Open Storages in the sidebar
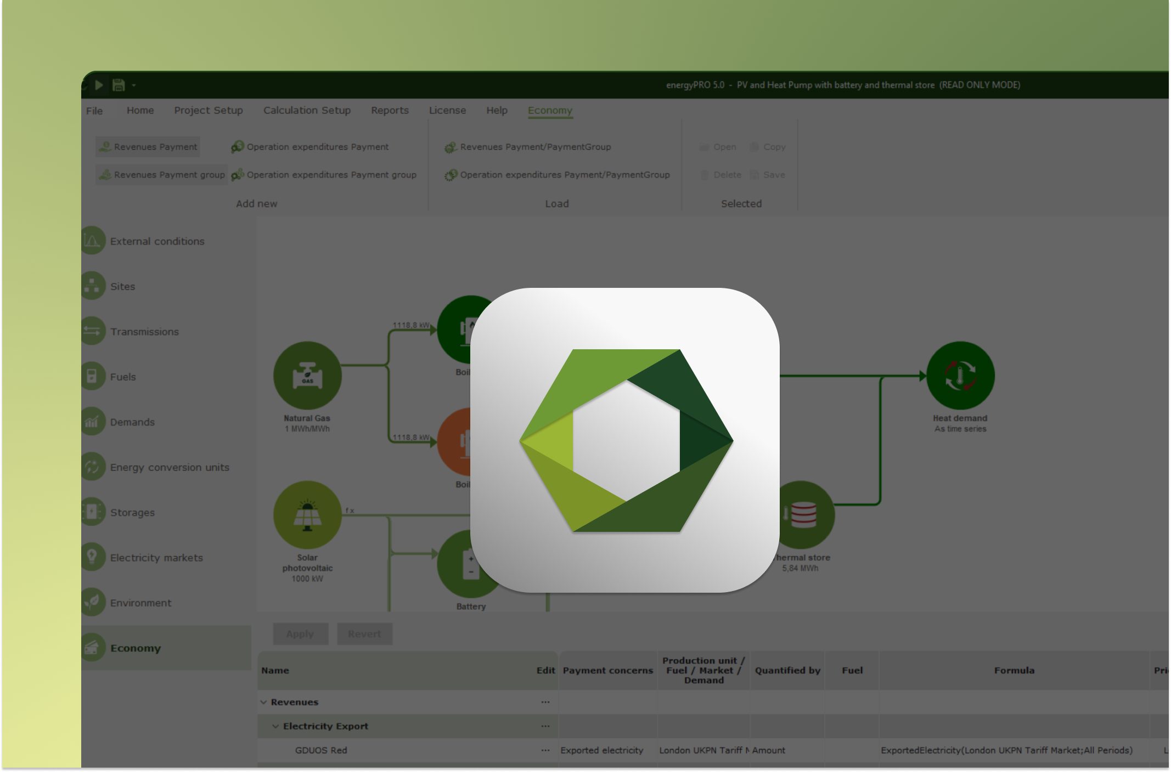1171x772 pixels. pos(119,513)
